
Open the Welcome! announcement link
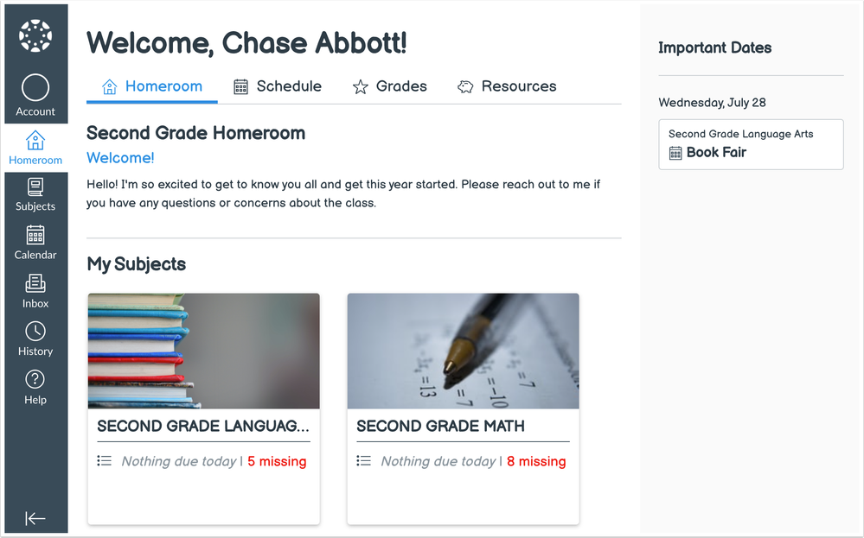120,158
